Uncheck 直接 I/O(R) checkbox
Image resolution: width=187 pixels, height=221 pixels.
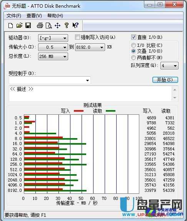(134, 37)
